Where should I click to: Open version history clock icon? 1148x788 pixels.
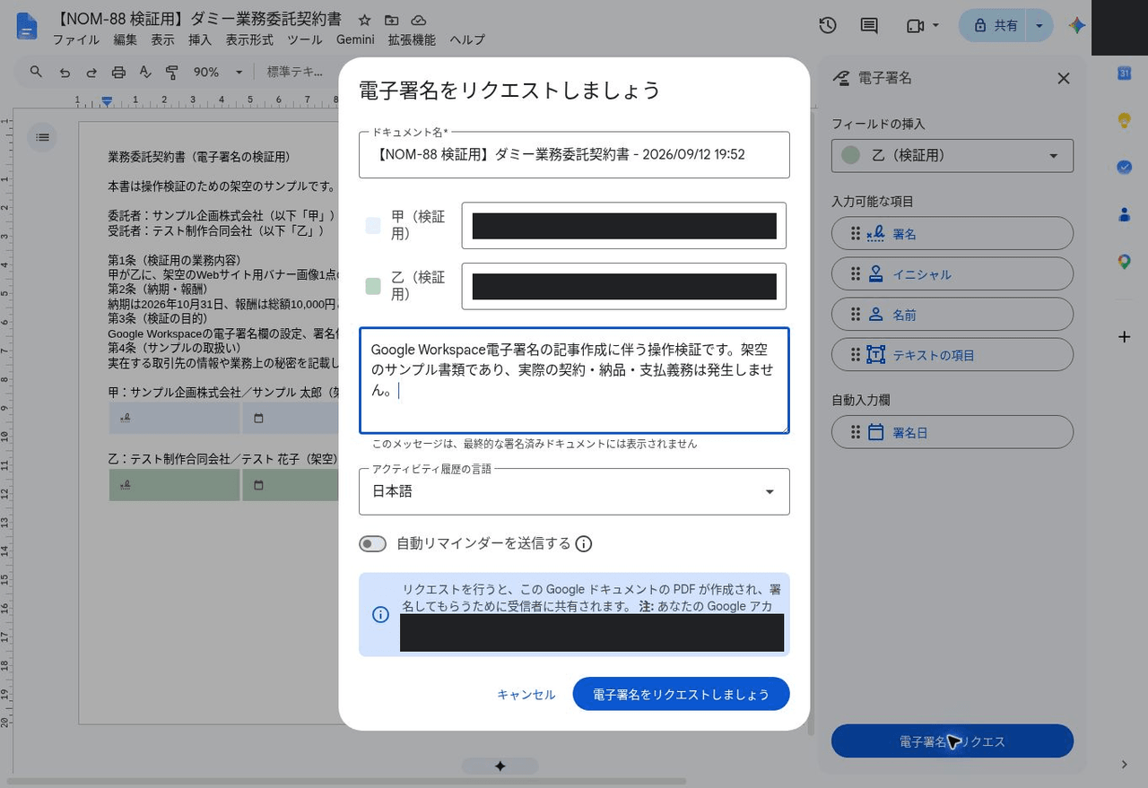coord(827,25)
